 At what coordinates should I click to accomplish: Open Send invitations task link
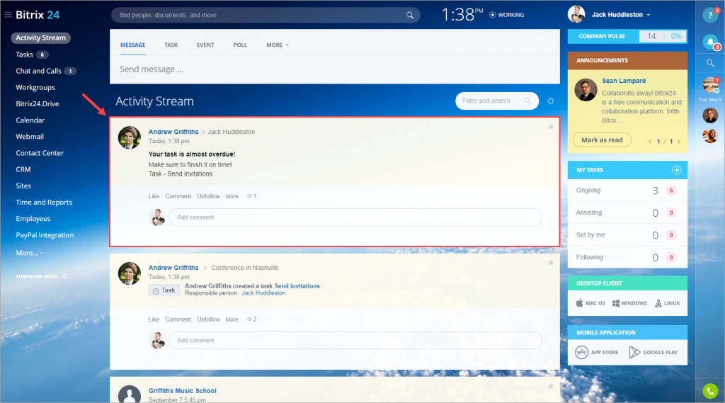(297, 286)
